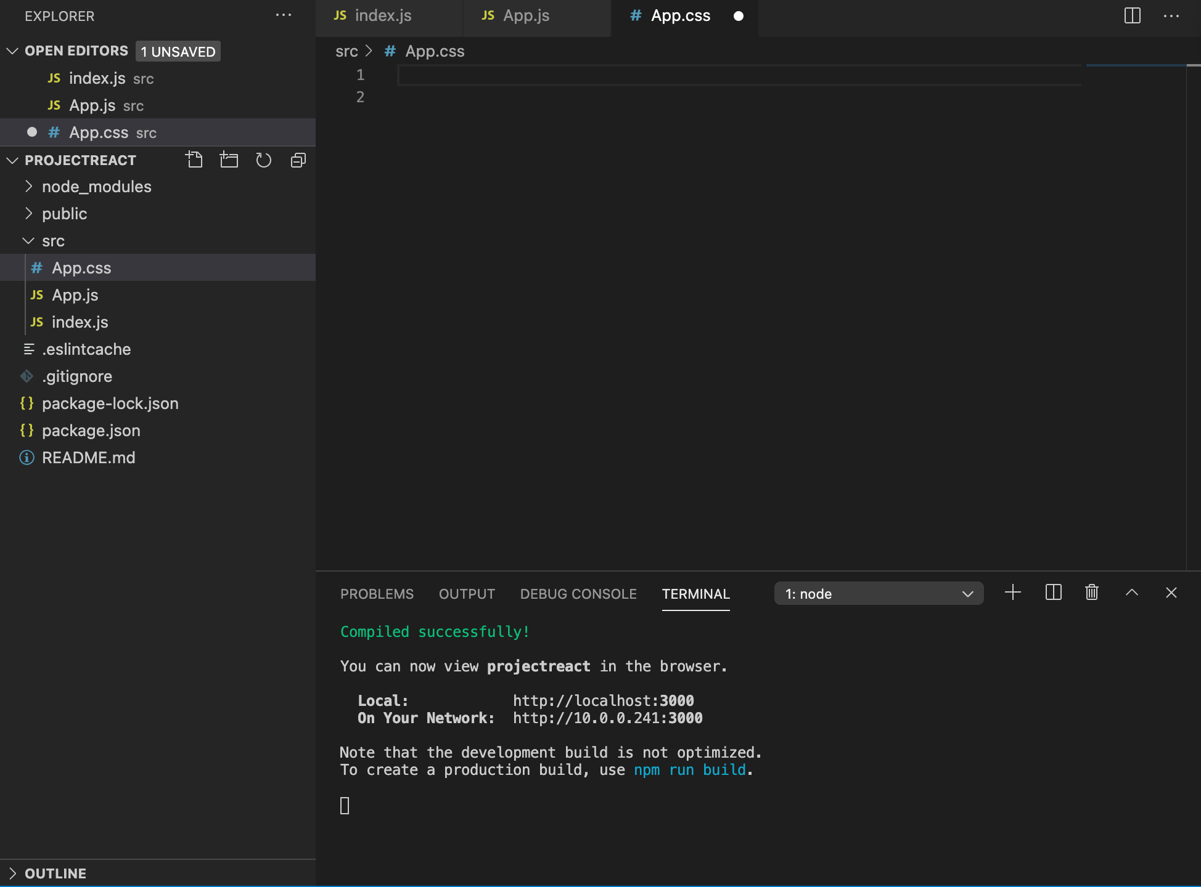Open the OUTPUT panel tab
1201x887 pixels.
pos(467,594)
